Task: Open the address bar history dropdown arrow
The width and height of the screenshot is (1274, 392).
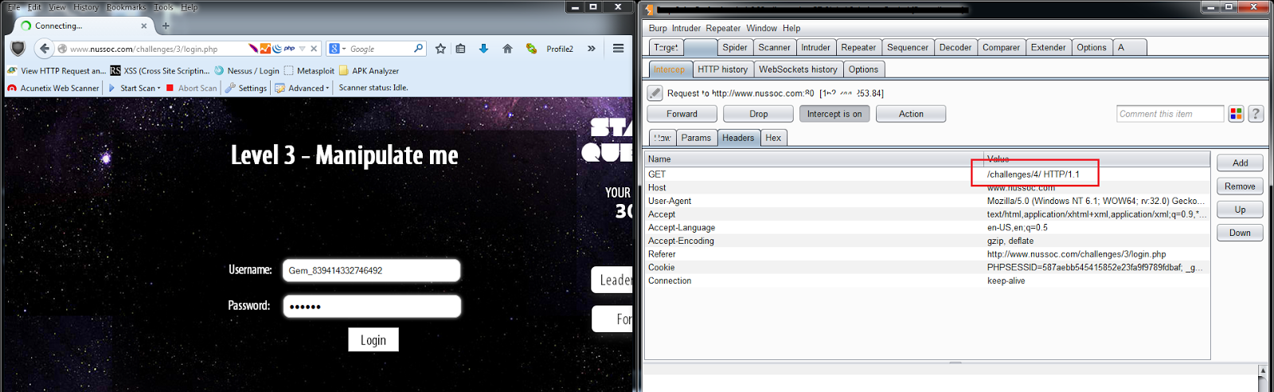Action: [302, 49]
